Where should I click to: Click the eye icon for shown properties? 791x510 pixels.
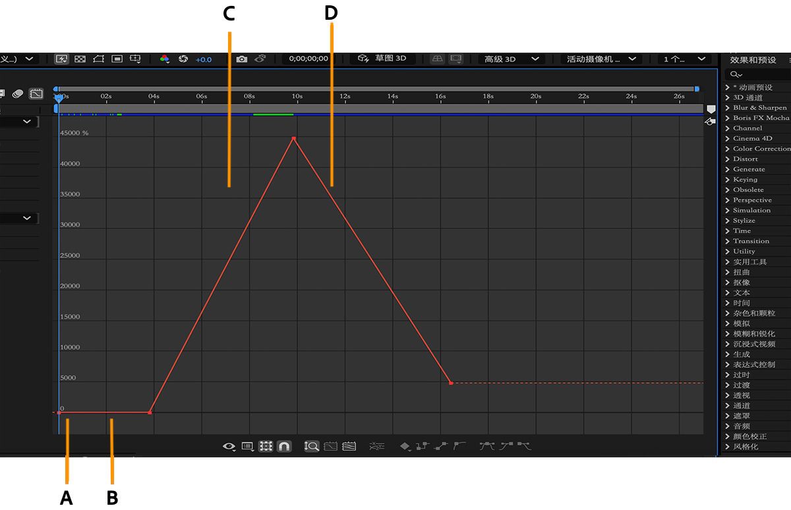[x=229, y=446]
